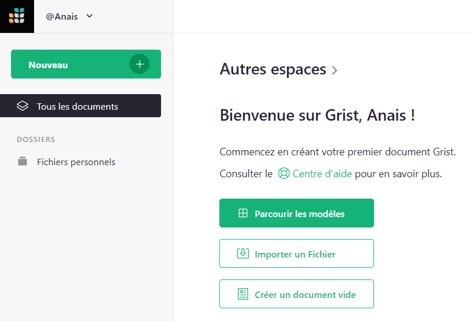
Task: Expand the arrow next to Autres espaces
Action: click(x=334, y=70)
